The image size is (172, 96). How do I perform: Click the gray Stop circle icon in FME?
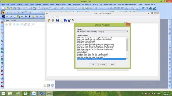point(53,20)
